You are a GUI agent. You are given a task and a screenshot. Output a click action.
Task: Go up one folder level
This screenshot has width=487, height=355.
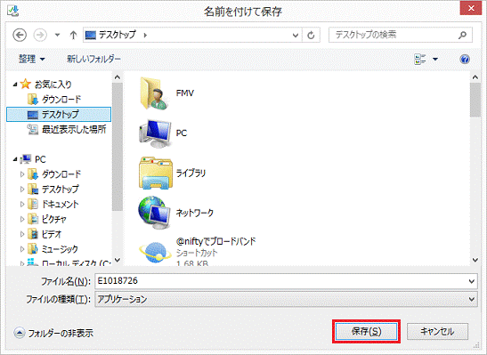[x=73, y=35]
